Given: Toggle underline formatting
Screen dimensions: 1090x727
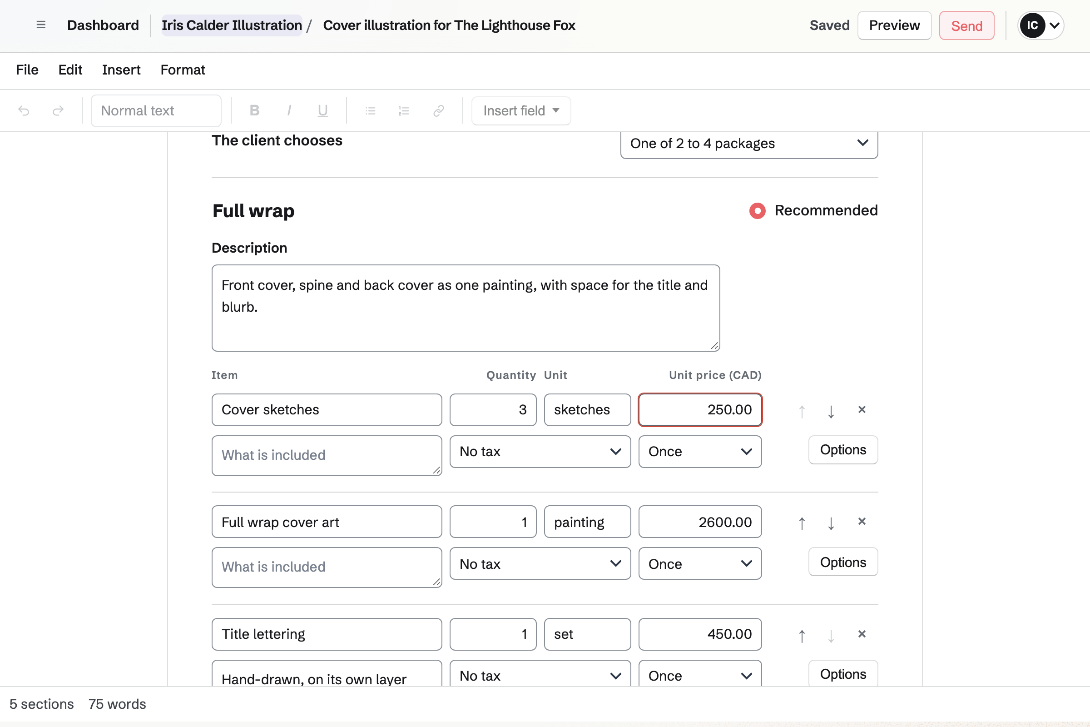Looking at the screenshot, I should click(323, 110).
